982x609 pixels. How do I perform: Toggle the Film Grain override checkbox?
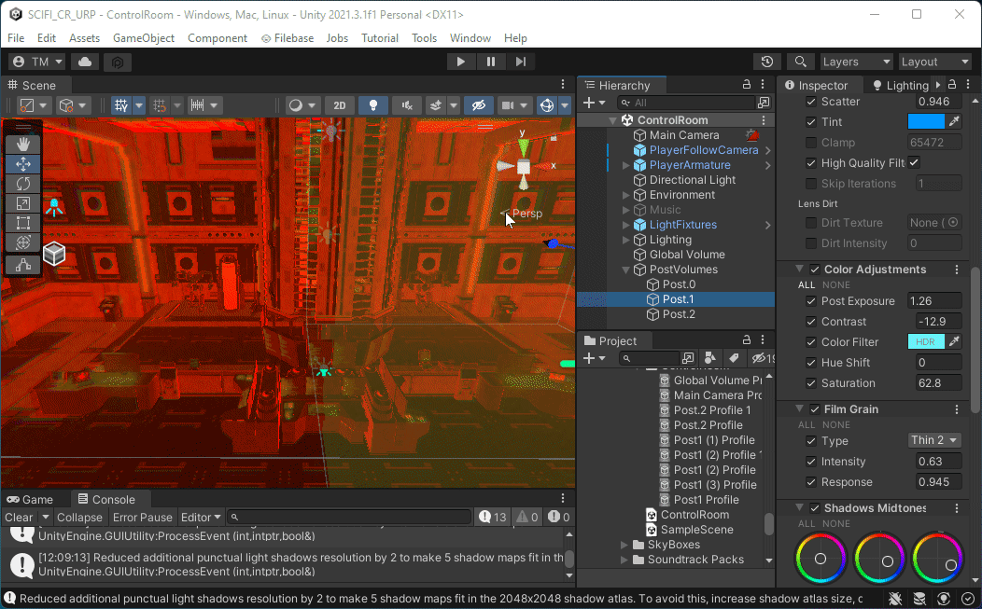(815, 409)
